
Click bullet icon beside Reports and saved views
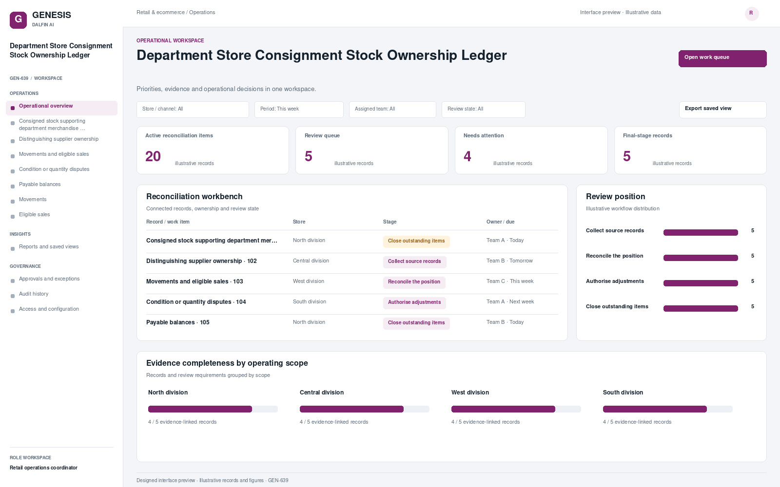point(13,249)
